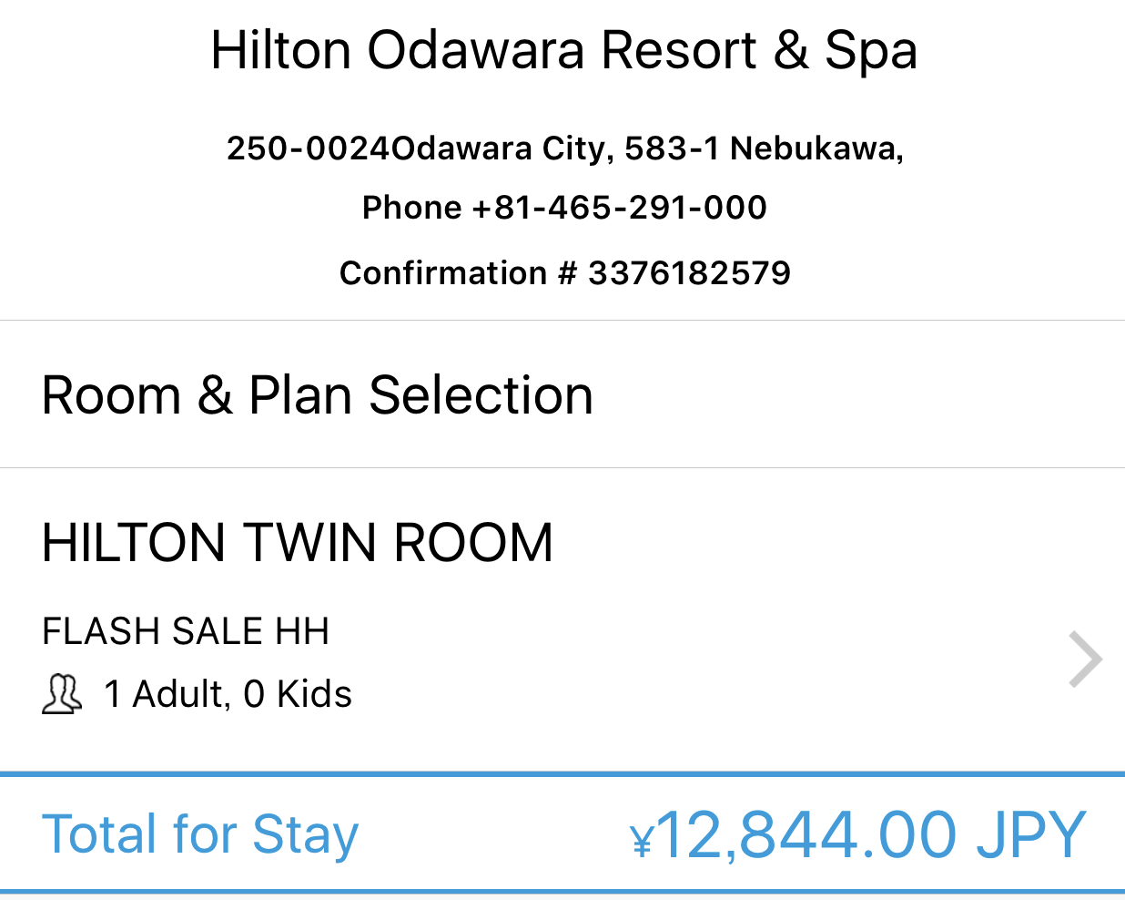
Task: Open the Total for Stay breakdown
Action: pos(562,834)
